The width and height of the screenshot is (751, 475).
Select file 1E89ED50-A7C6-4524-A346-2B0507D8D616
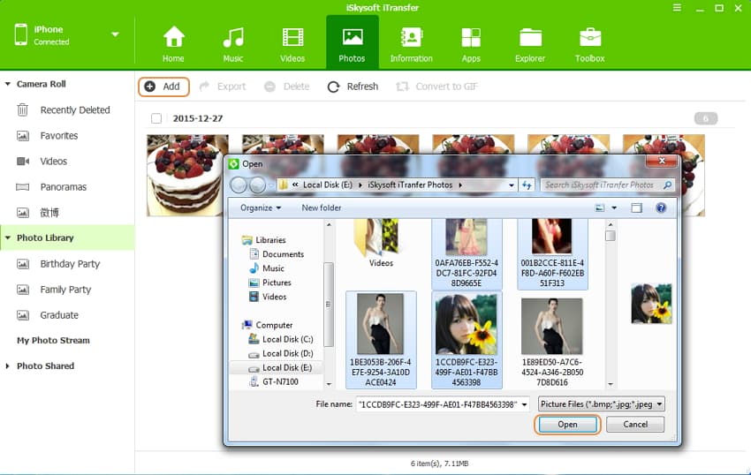point(551,340)
